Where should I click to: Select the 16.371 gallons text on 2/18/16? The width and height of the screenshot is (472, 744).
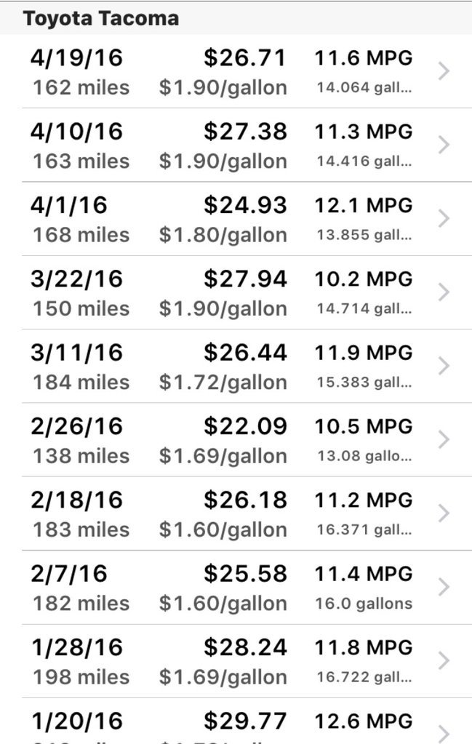click(x=364, y=529)
